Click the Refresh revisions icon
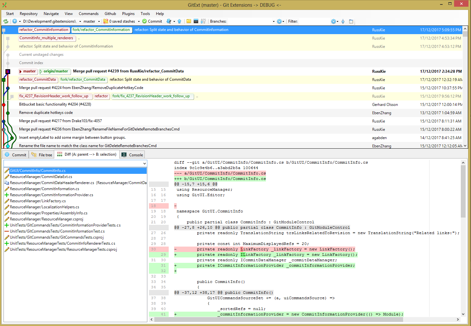Screen dimensions: 471x326 click(x=6, y=21)
